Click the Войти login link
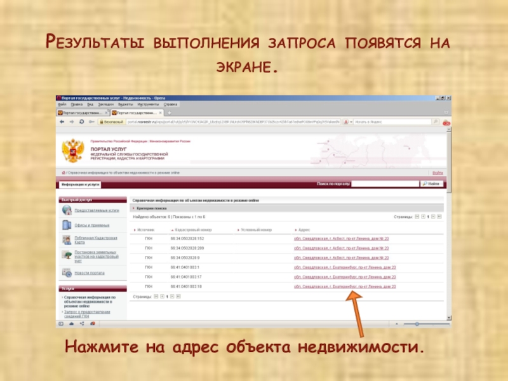This screenshot has height=381, width=508. [x=438, y=173]
